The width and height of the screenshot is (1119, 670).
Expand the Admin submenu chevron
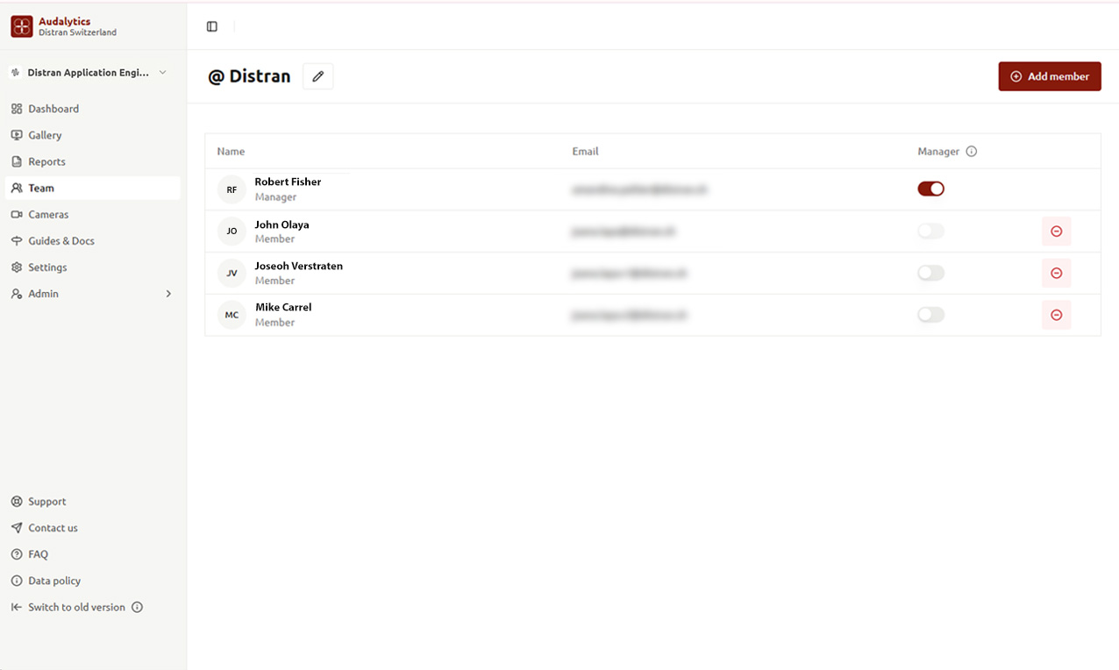pyautogui.click(x=168, y=294)
